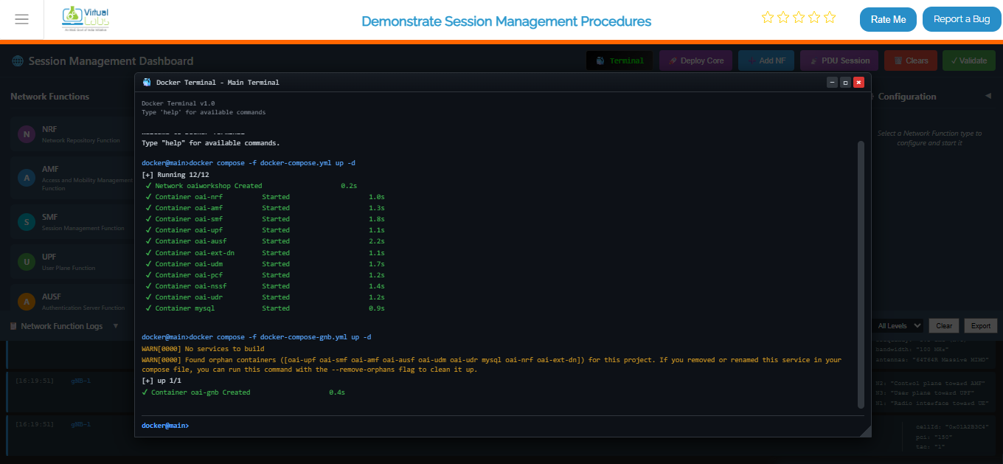Maximize the Docker Terminal window
Image resolution: width=1003 pixels, height=464 pixels.
(845, 83)
